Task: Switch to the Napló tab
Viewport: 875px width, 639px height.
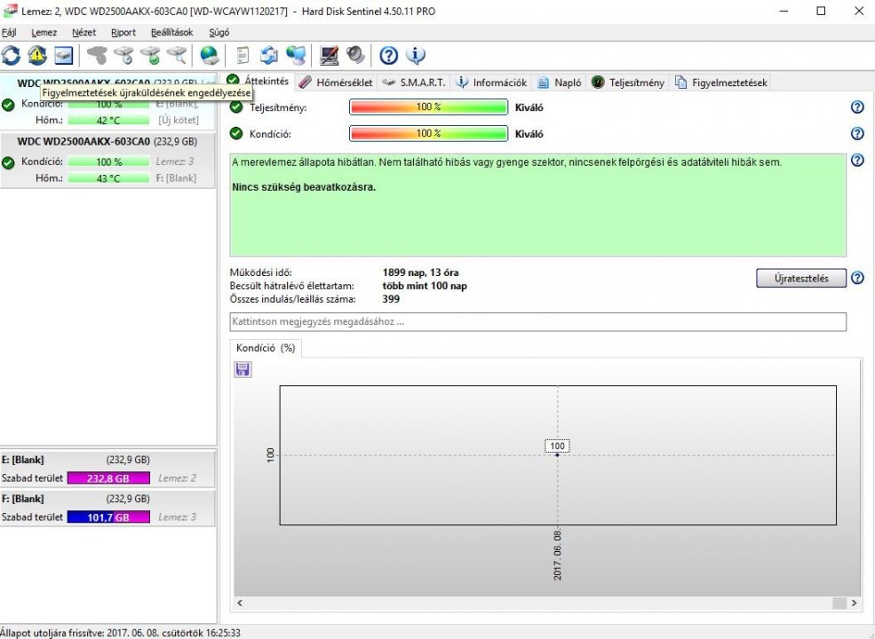Action: tap(560, 83)
